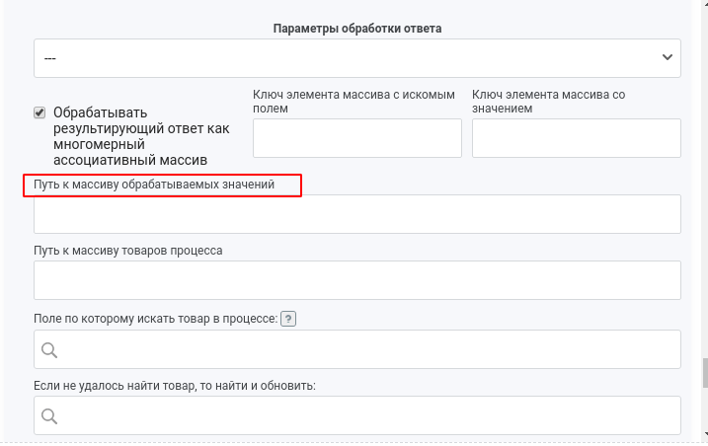Click the 'Параметры обработки ответа' heading
Viewport: 708px width, 446px height.
coord(357,29)
